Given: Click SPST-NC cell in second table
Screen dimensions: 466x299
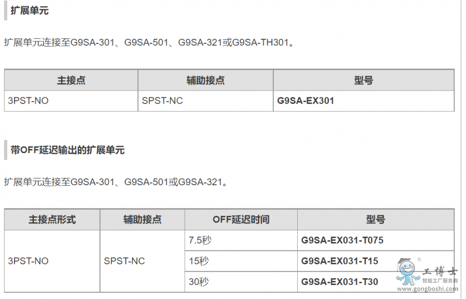Looking at the screenshot, I should tap(142, 261).
